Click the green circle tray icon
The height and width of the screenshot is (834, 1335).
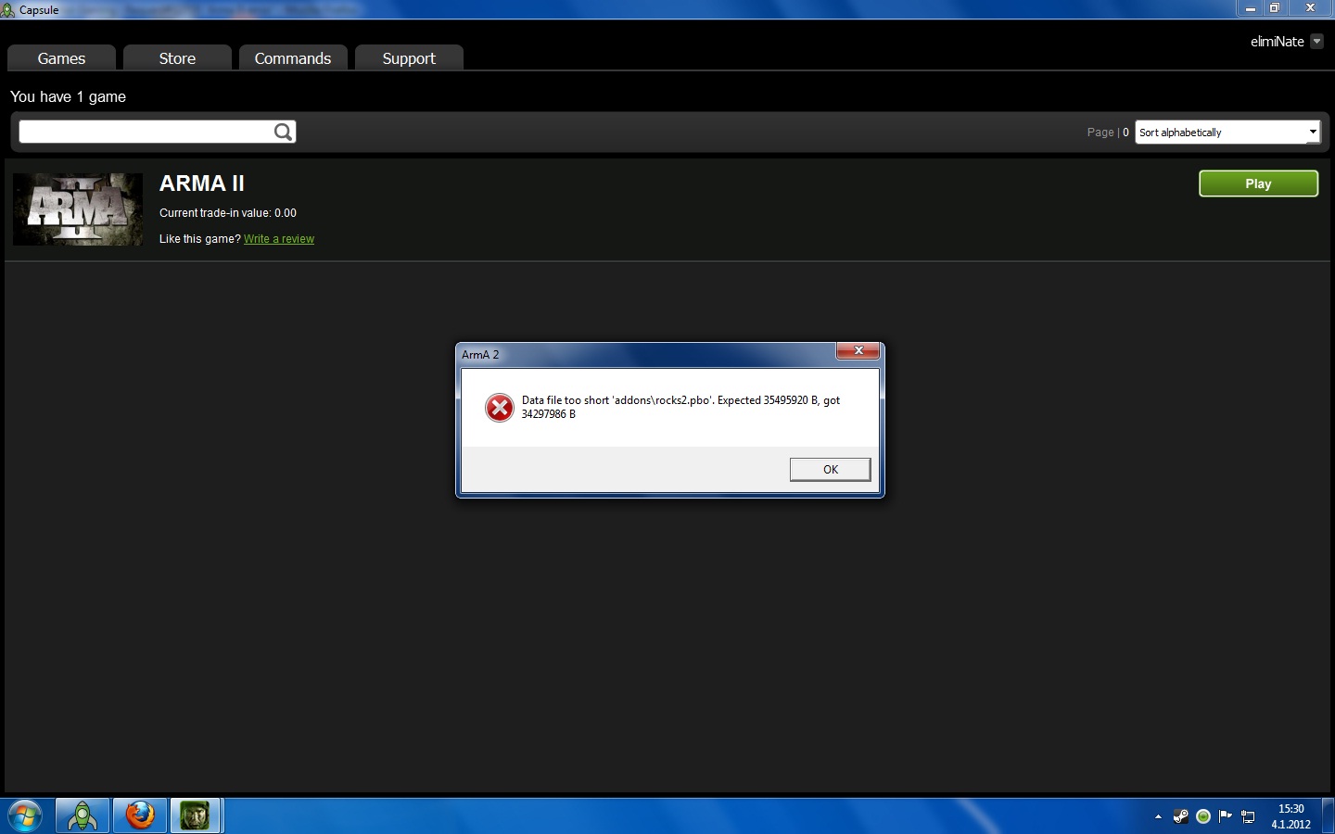[1203, 816]
